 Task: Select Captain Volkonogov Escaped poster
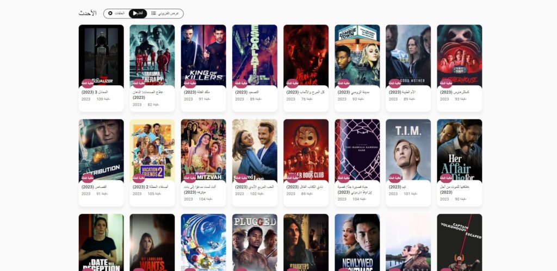[x=459, y=242]
